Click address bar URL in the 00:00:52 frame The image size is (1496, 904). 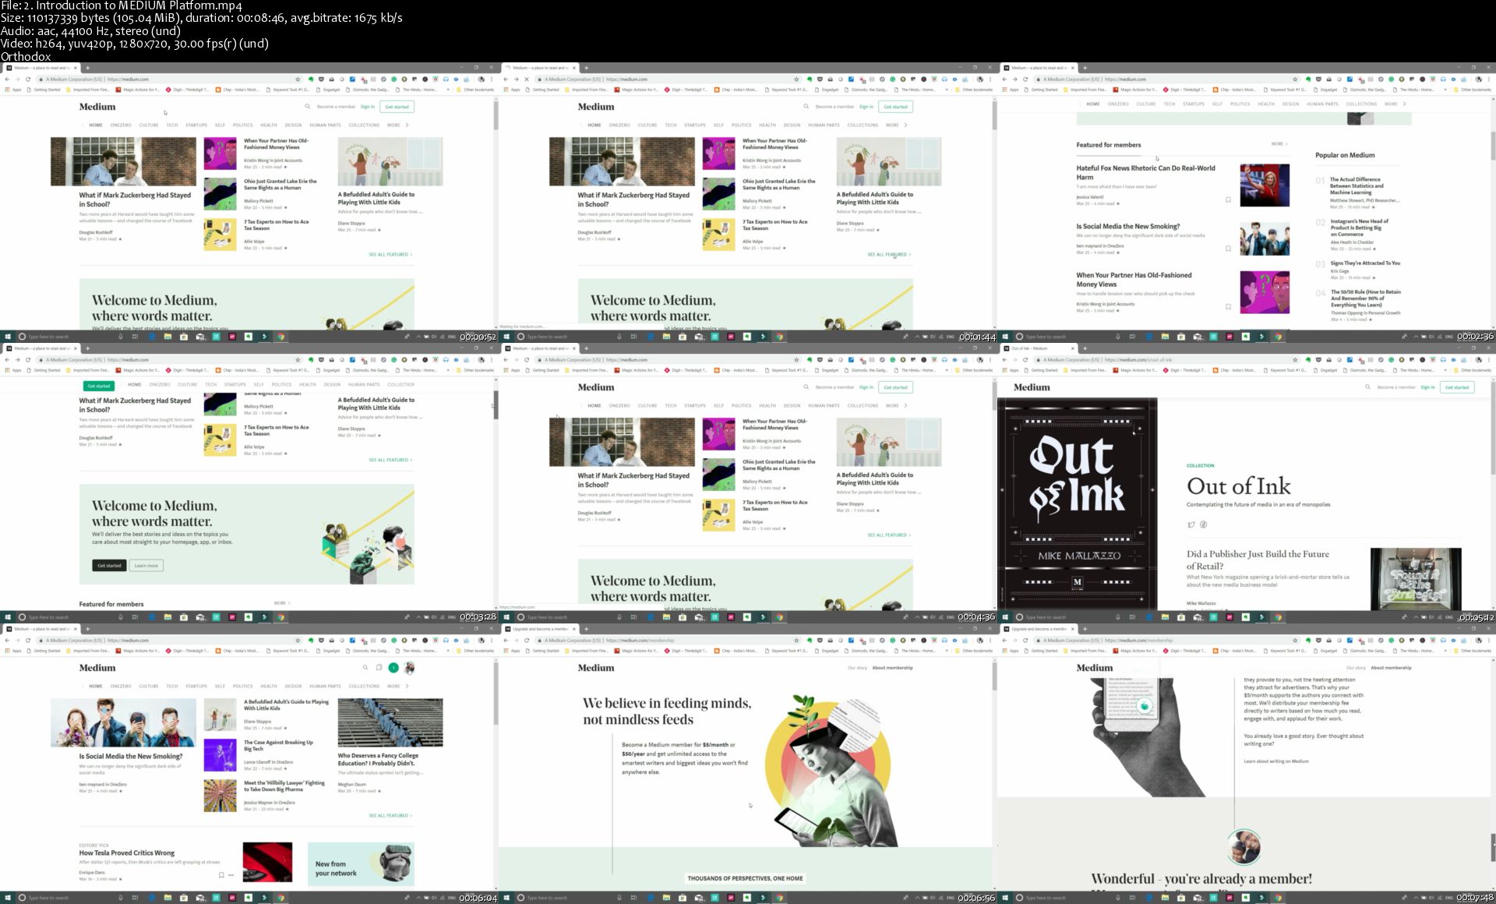click(128, 79)
